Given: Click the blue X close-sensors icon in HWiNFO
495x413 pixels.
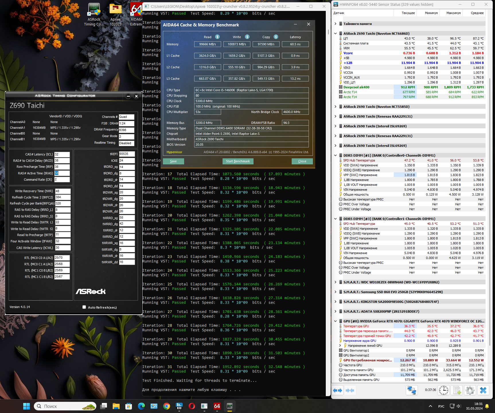Looking at the screenshot, I should (x=483, y=390).
